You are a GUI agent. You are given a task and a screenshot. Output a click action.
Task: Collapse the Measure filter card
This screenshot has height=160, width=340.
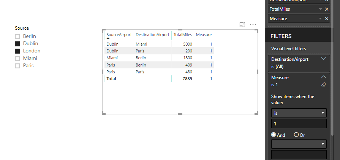[324, 77]
